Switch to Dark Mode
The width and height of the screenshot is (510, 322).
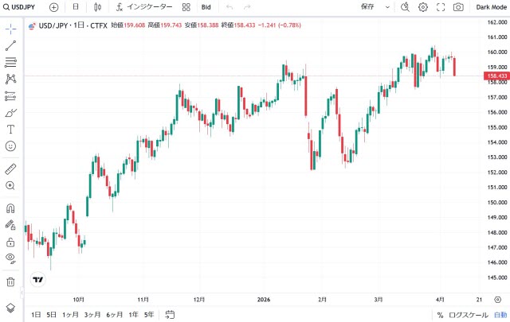(490, 7)
